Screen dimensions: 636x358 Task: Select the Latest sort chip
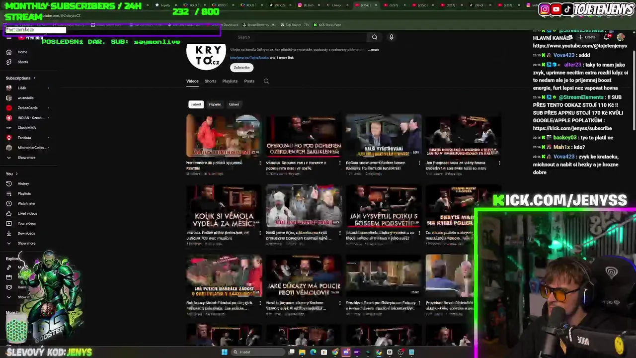tap(196, 104)
